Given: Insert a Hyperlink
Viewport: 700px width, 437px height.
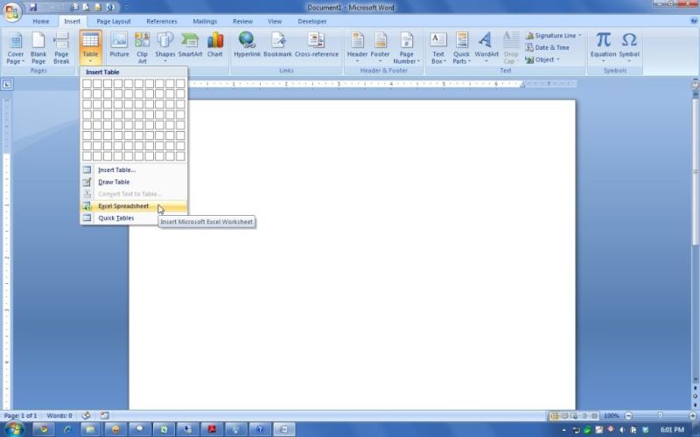Looking at the screenshot, I should point(247,45).
